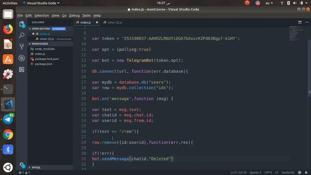The image size is (311, 175).
Task: Open the Source Control view
Action: 21,47
